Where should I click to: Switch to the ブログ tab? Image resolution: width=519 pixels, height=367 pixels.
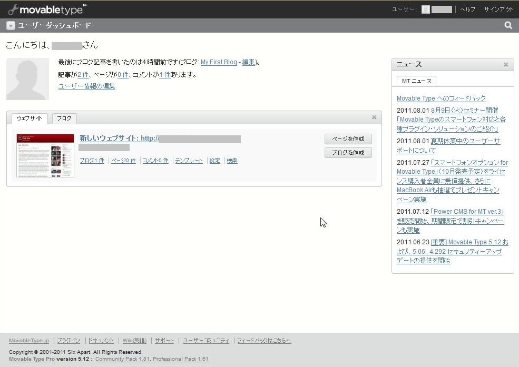(64, 118)
